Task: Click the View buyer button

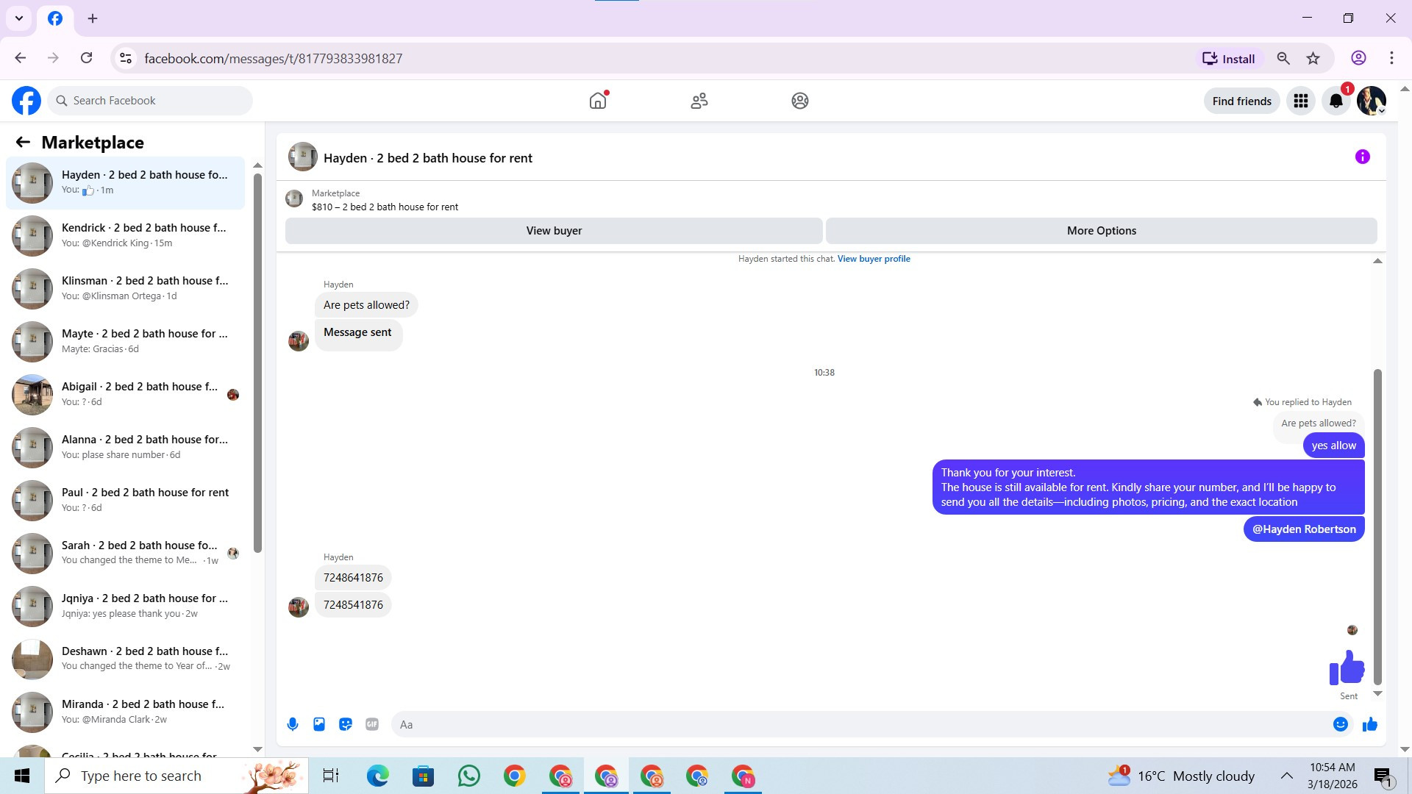Action: point(553,231)
